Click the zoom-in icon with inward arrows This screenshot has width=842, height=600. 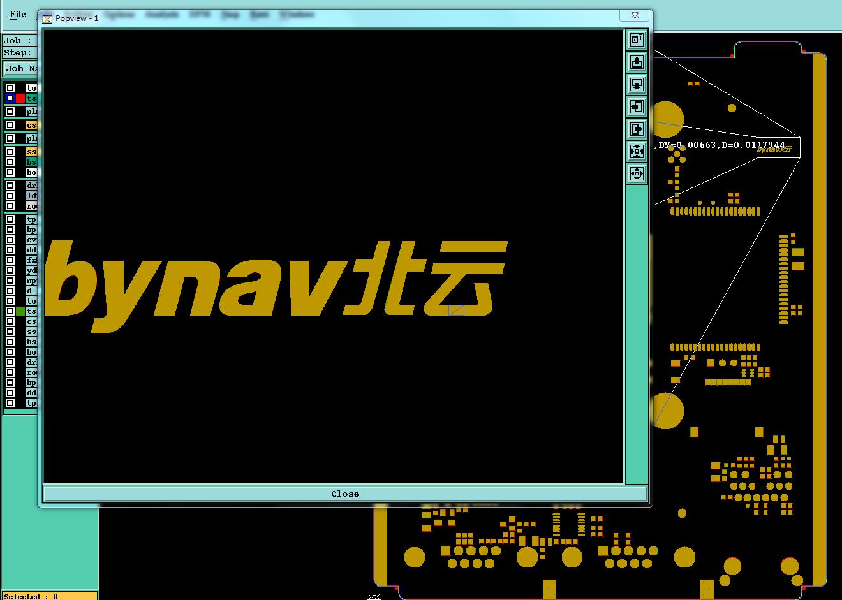click(637, 151)
